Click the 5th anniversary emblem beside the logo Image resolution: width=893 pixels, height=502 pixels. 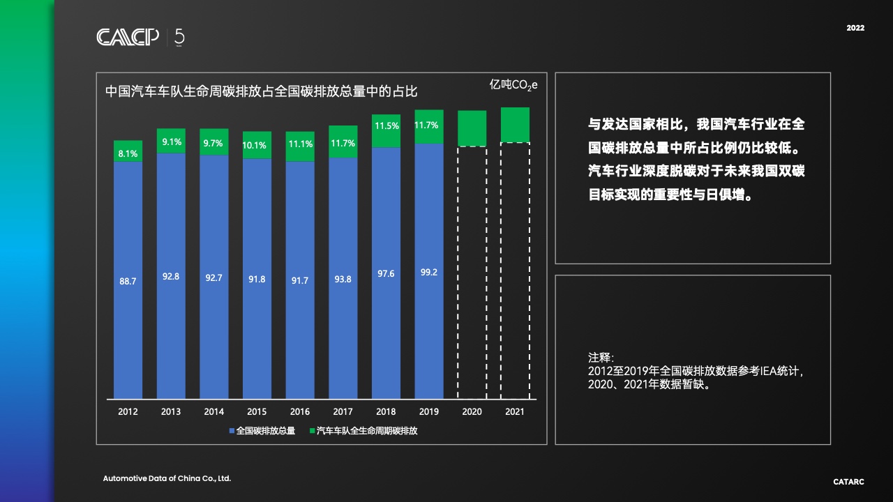[179, 37]
